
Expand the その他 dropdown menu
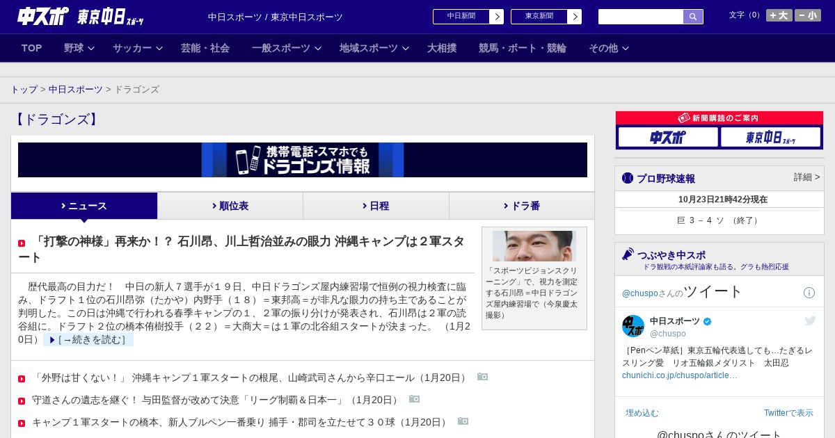click(609, 48)
